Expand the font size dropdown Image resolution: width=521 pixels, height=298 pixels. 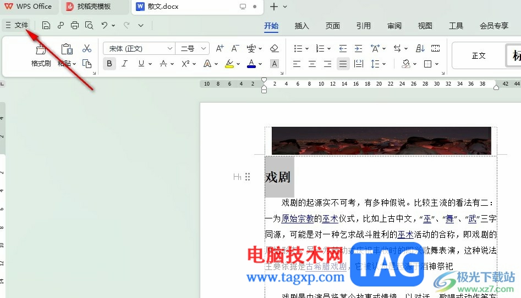204,49
